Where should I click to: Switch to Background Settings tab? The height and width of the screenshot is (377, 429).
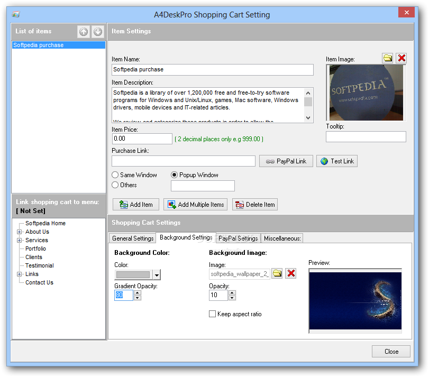[x=186, y=237]
